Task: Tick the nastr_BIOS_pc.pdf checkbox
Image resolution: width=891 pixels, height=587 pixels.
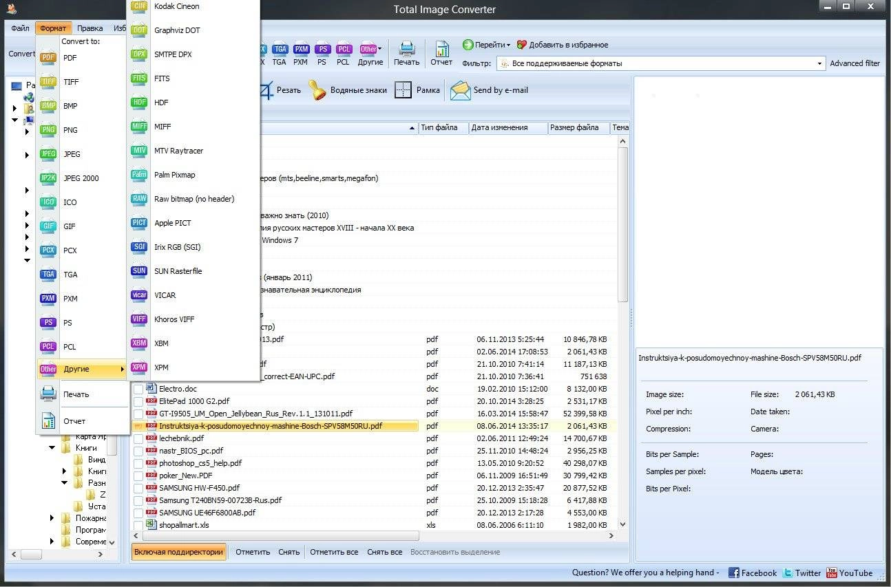Action: coord(138,451)
